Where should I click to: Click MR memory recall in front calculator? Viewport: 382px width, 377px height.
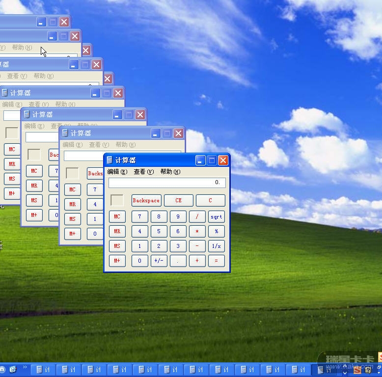tap(117, 231)
